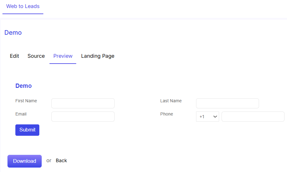Switch to the Edit tab
287x172 pixels.
pyautogui.click(x=14, y=56)
